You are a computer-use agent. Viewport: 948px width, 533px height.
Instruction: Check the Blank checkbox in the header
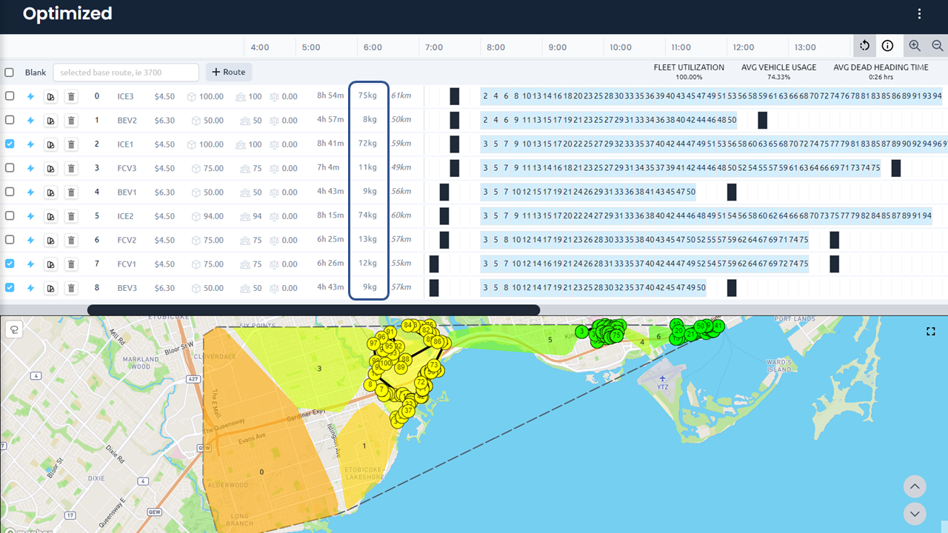[10, 72]
